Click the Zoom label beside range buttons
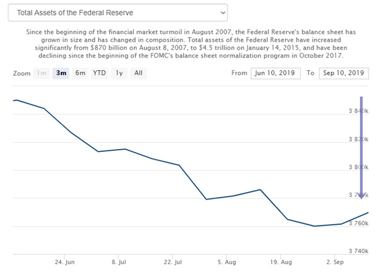This screenshot has width=380, height=272. (22, 74)
